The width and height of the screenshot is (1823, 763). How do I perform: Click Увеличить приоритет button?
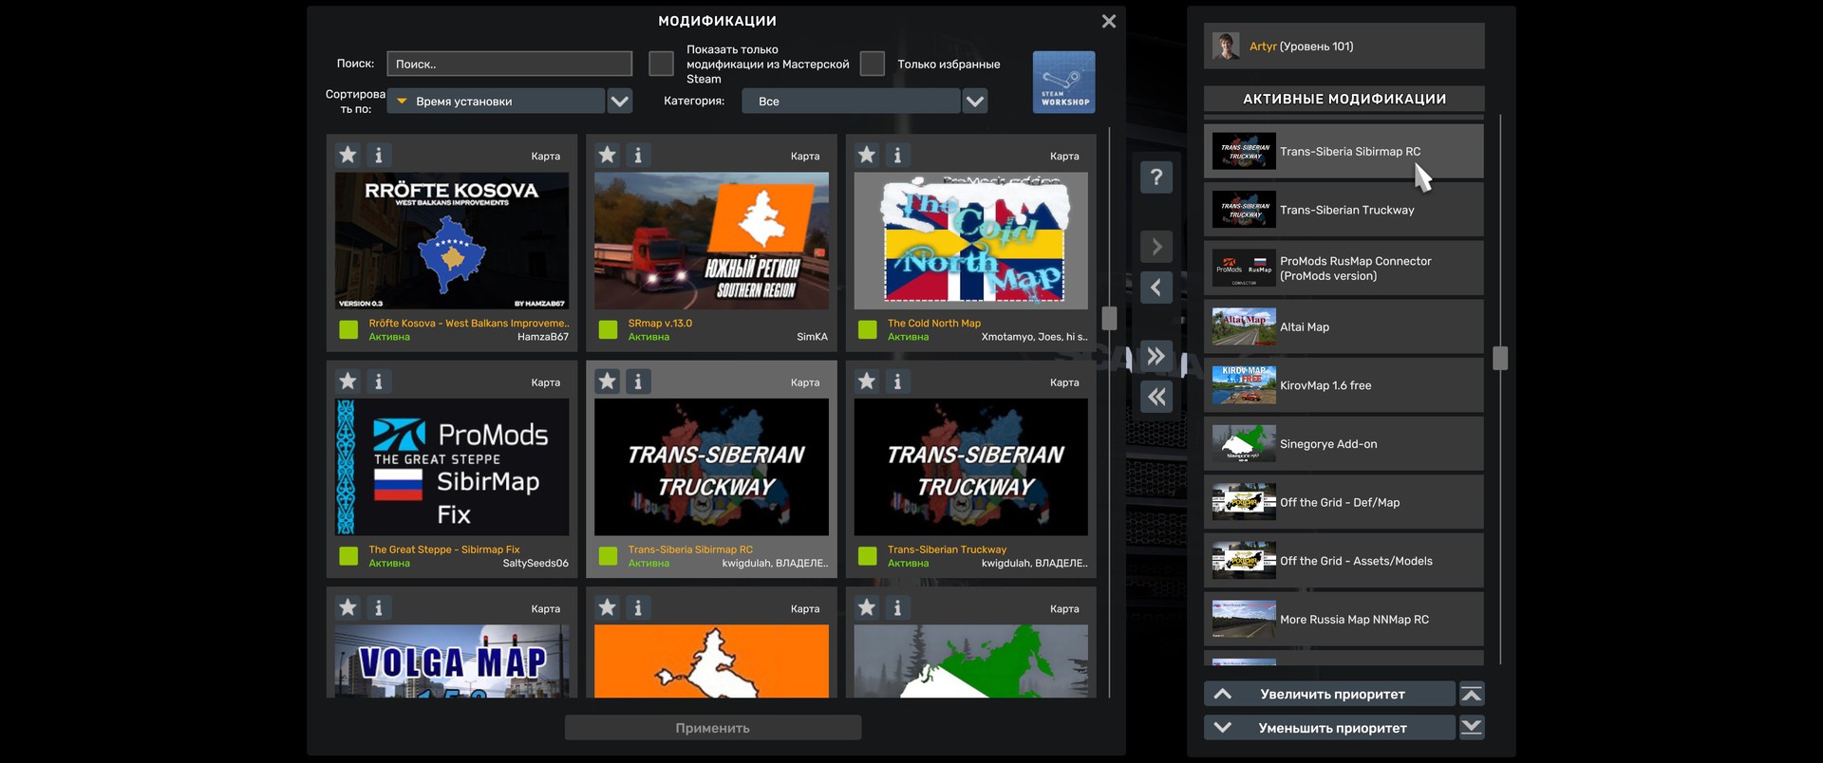1329,694
